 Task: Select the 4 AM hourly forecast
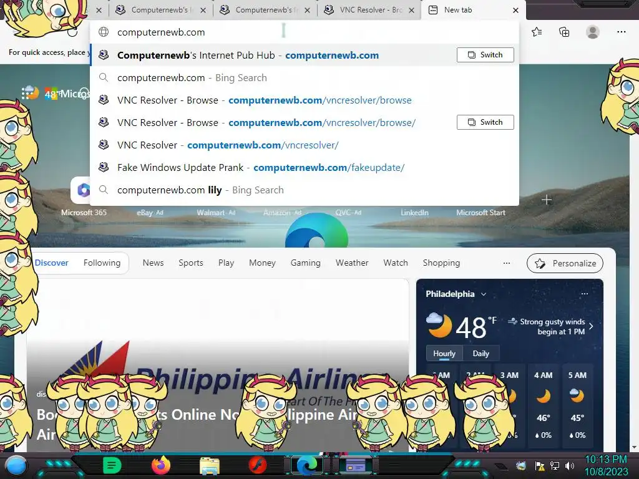point(544,405)
